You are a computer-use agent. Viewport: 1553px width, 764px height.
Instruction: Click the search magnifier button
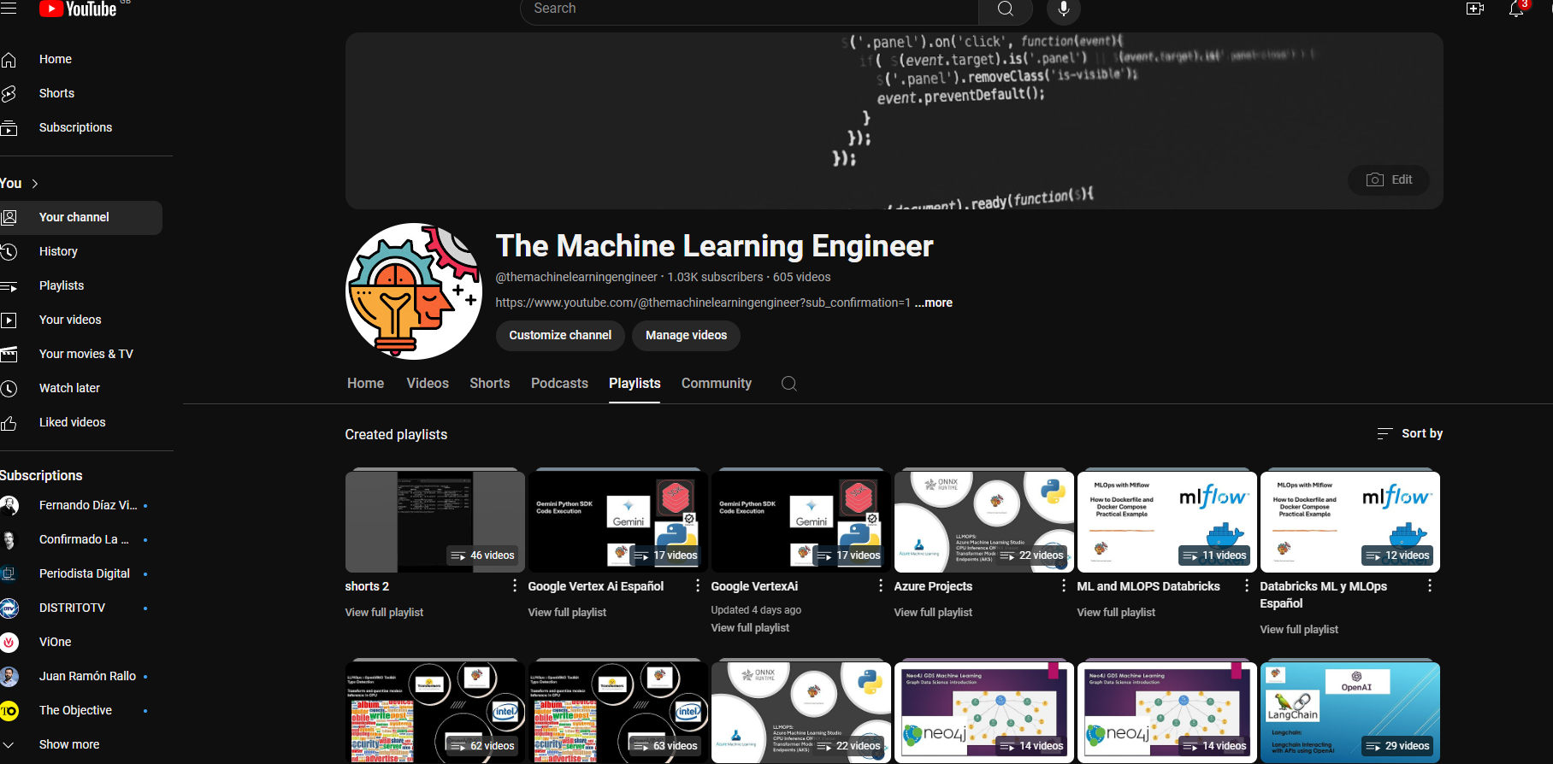tap(1006, 9)
